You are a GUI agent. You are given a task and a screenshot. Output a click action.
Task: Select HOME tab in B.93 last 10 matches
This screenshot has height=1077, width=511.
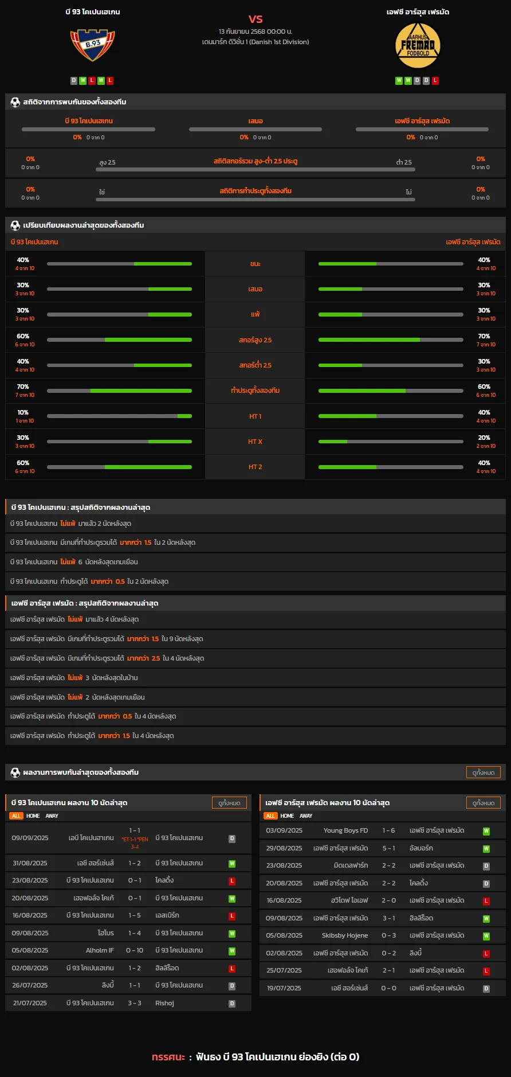[x=33, y=815]
